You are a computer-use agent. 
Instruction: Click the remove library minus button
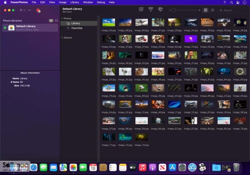point(30,10)
